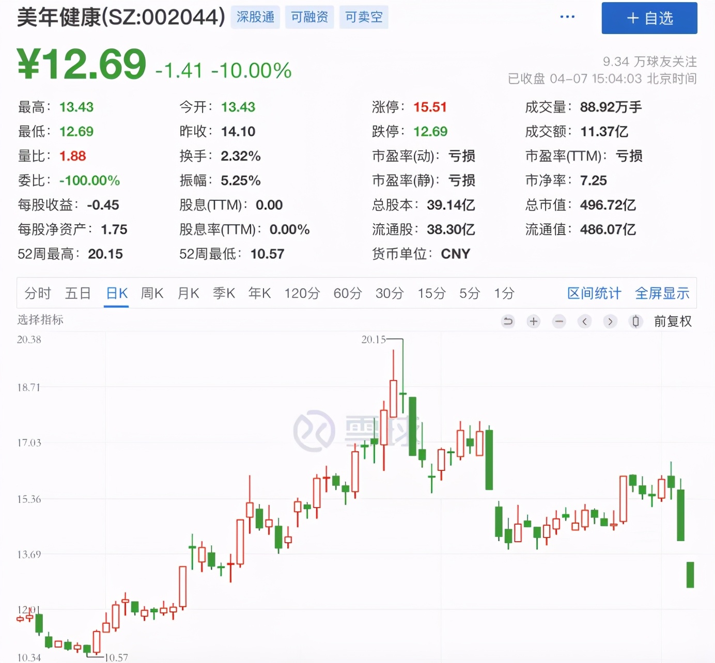Open the 前复权 adjustment dropdown
The height and width of the screenshot is (663, 715).
point(673,321)
